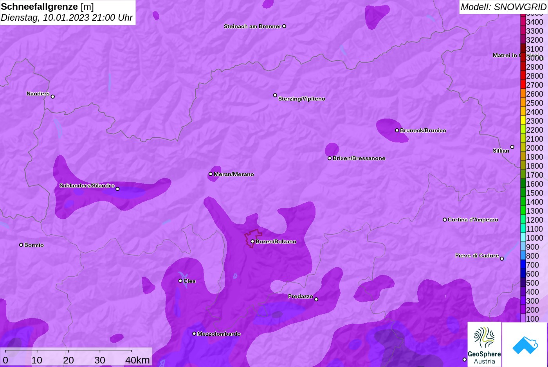
Task: Click the Sillian location marker dot
Action: pyautogui.click(x=512, y=147)
